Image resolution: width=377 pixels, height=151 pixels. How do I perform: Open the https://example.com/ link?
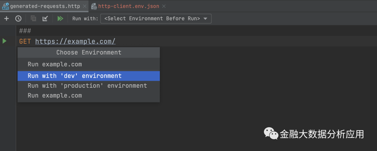75,41
